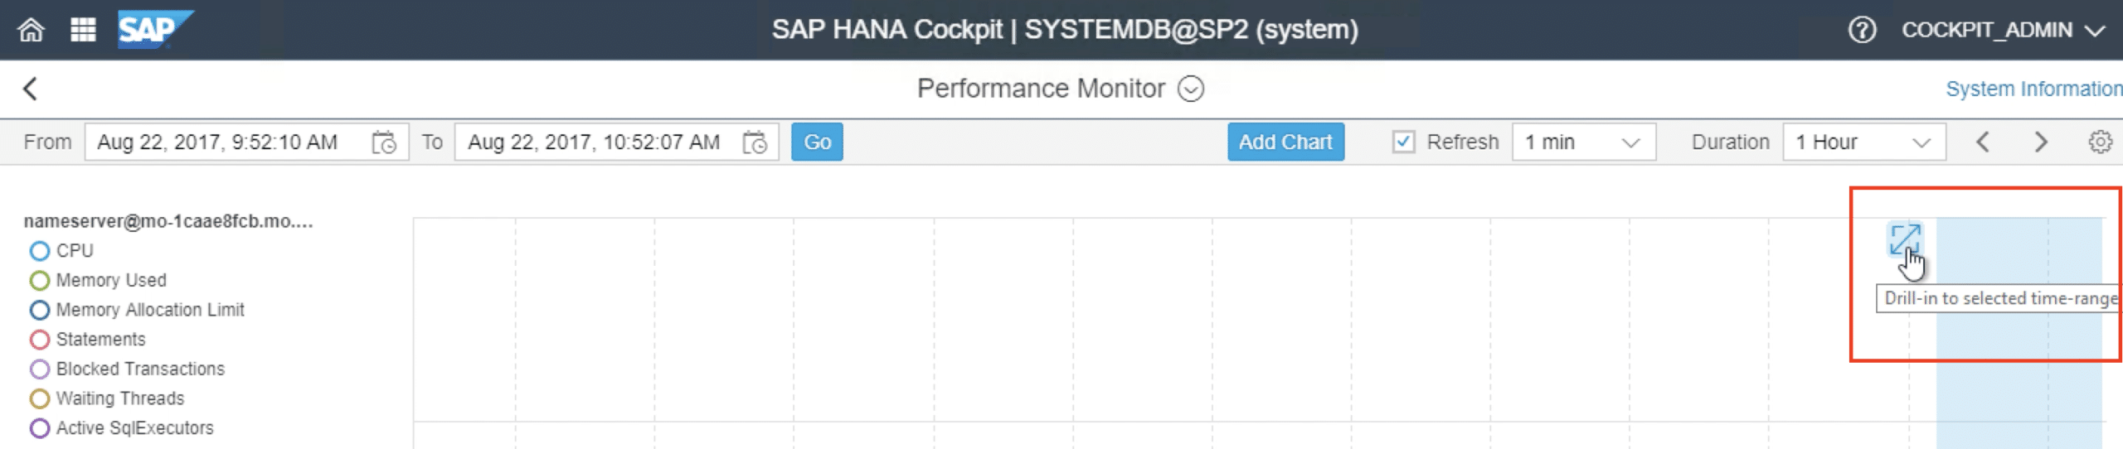
Task: Open the From date calendar picker
Action: (x=384, y=142)
